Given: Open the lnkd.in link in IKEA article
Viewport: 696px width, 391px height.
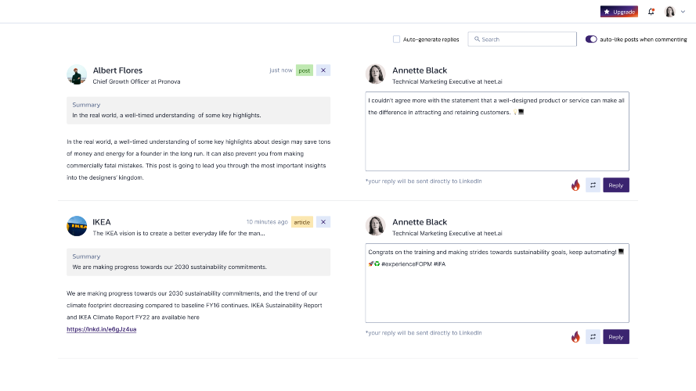Looking at the screenshot, I should tap(102, 329).
